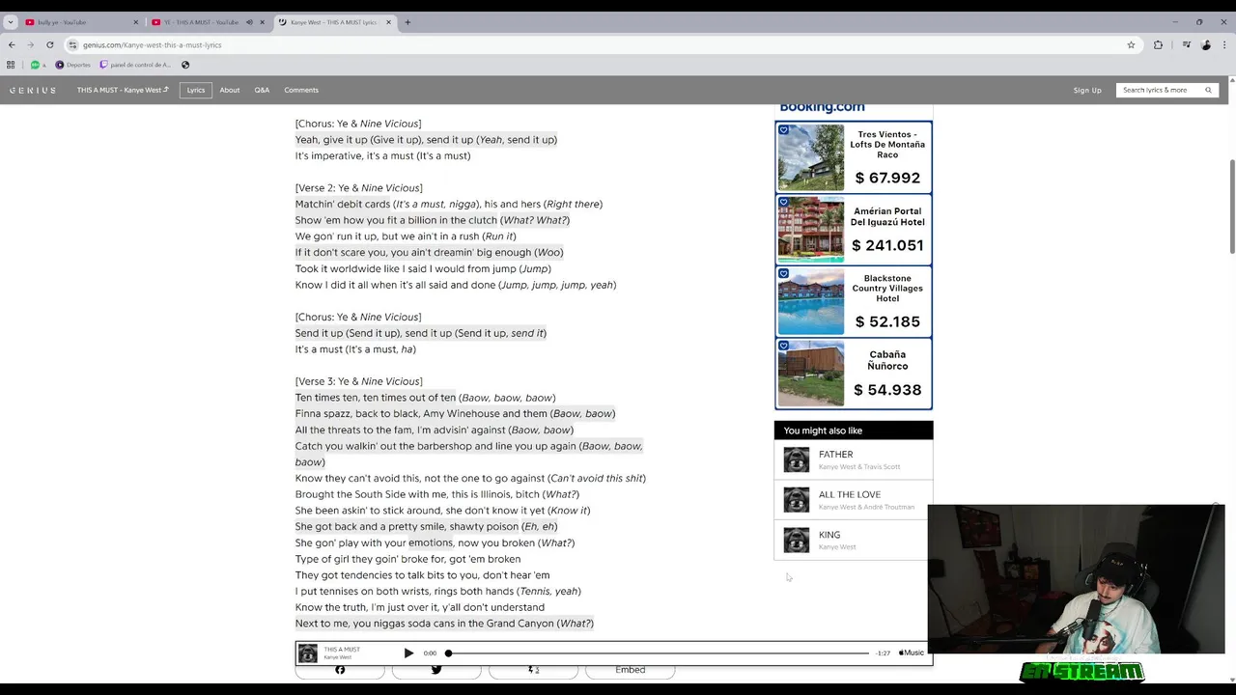1236x695 pixels.
Task: Open the About section tab
Action: tap(230, 90)
